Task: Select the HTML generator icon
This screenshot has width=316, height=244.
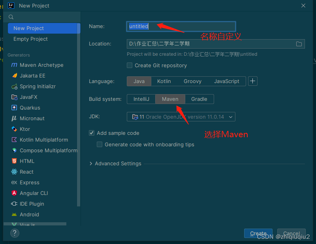Action: pyautogui.click(x=14, y=161)
